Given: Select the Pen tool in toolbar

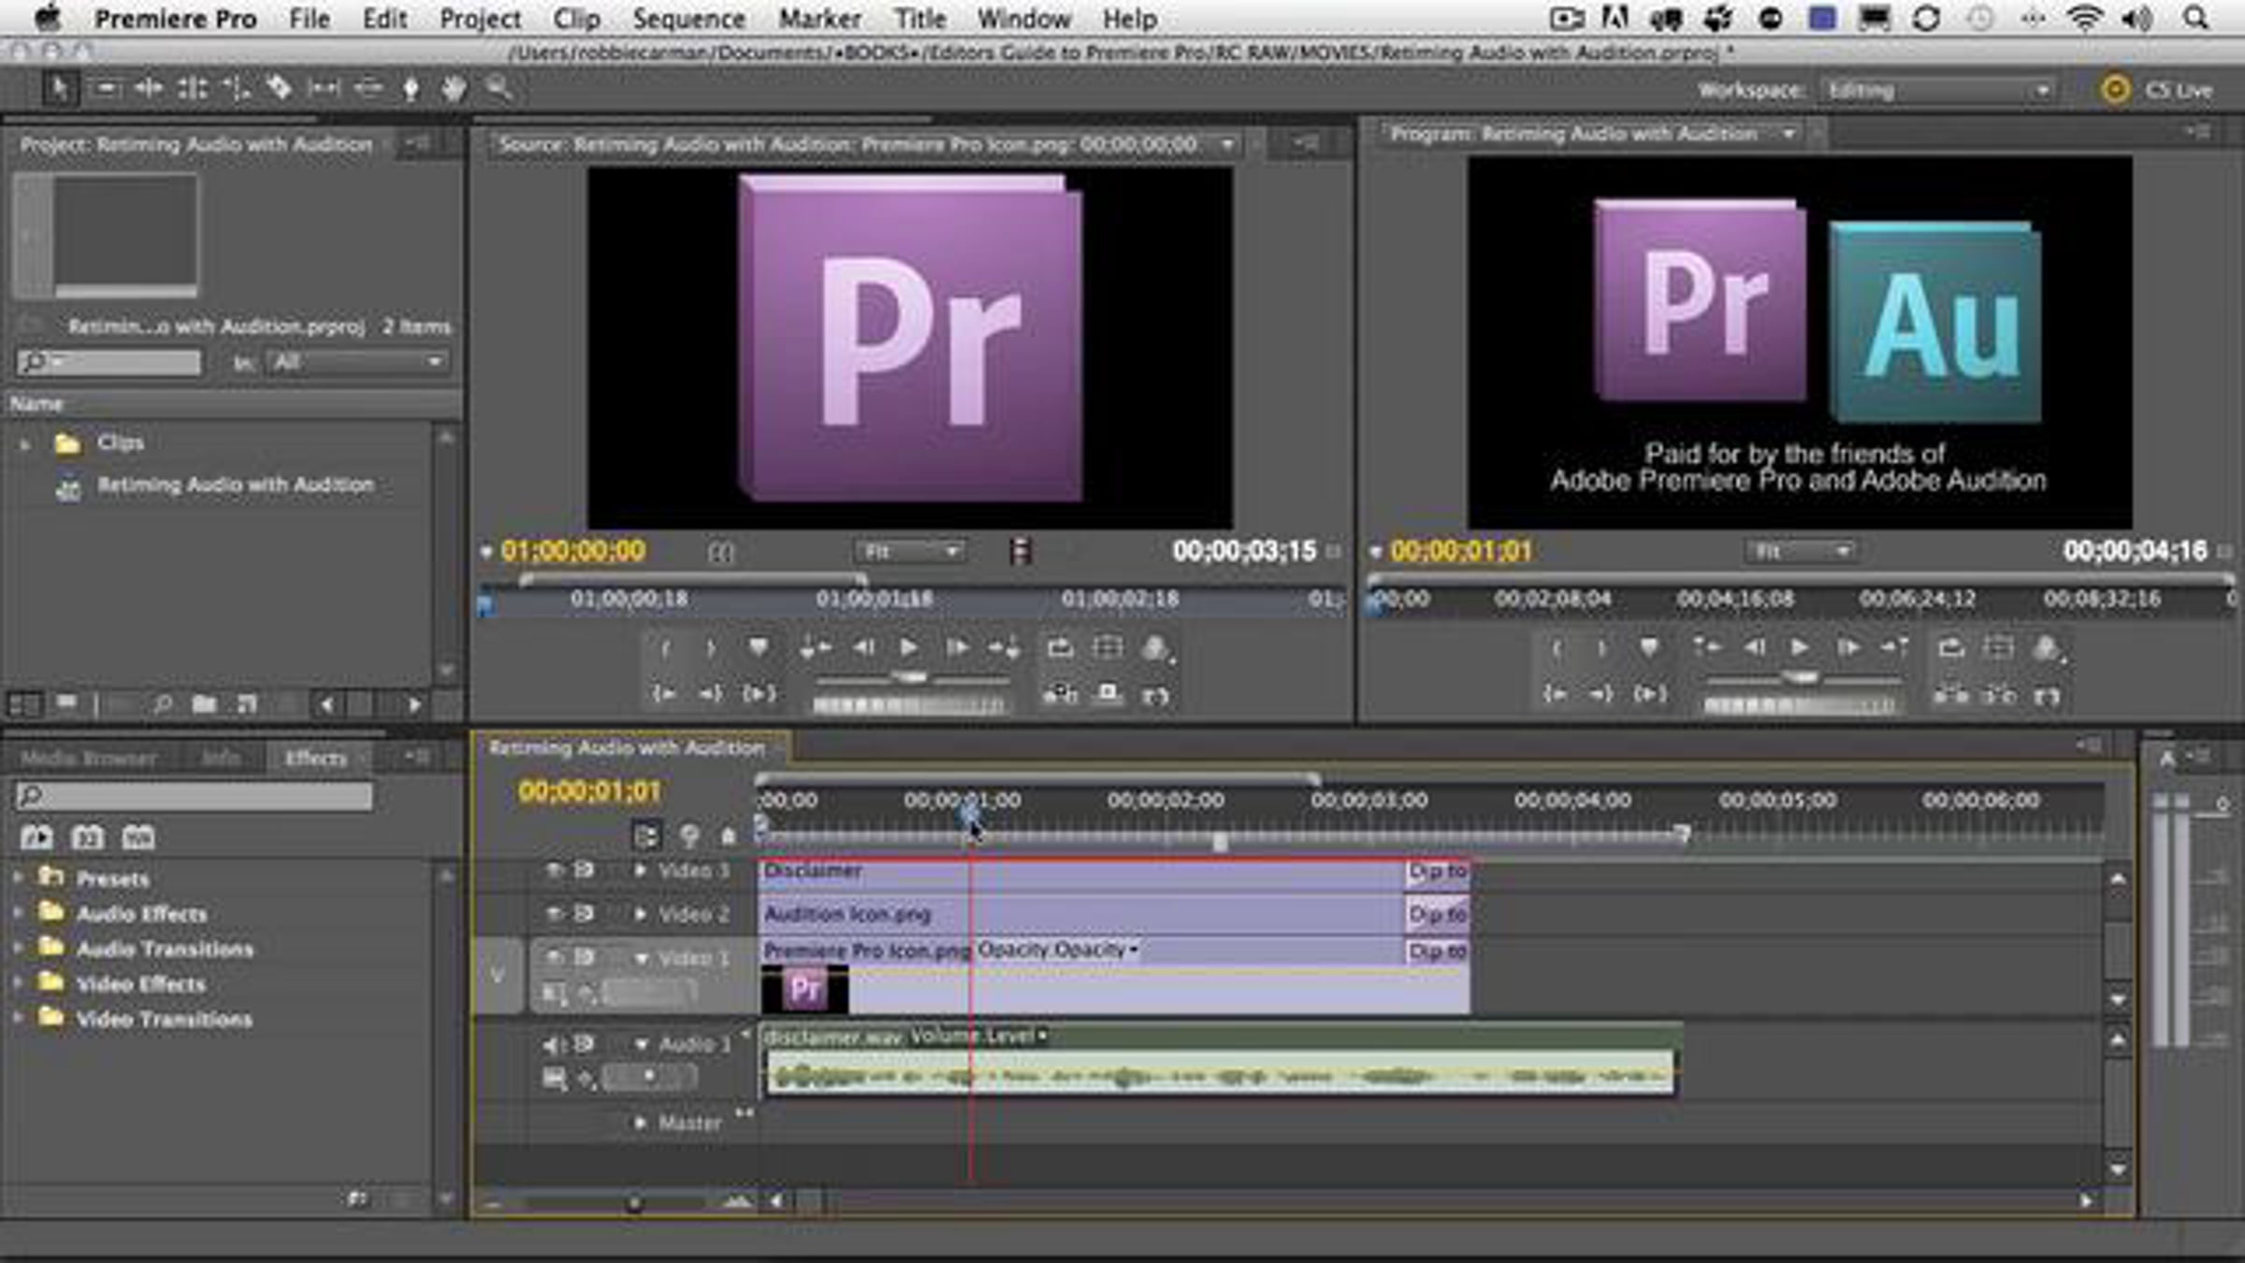Looking at the screenshot, I should 411,89.
